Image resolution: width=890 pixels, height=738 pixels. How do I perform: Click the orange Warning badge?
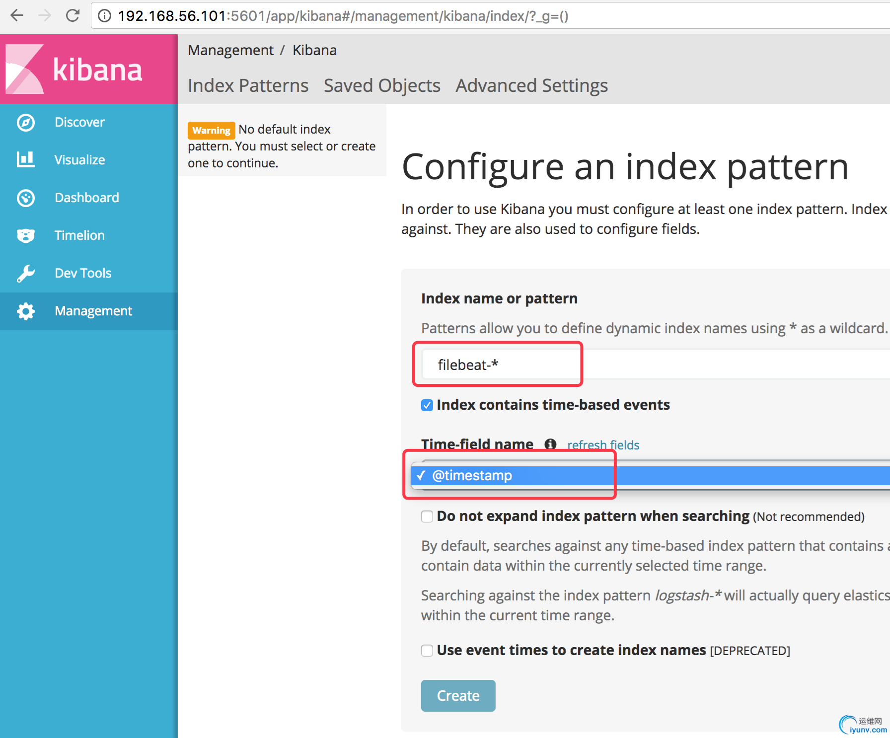coord(211,130)
